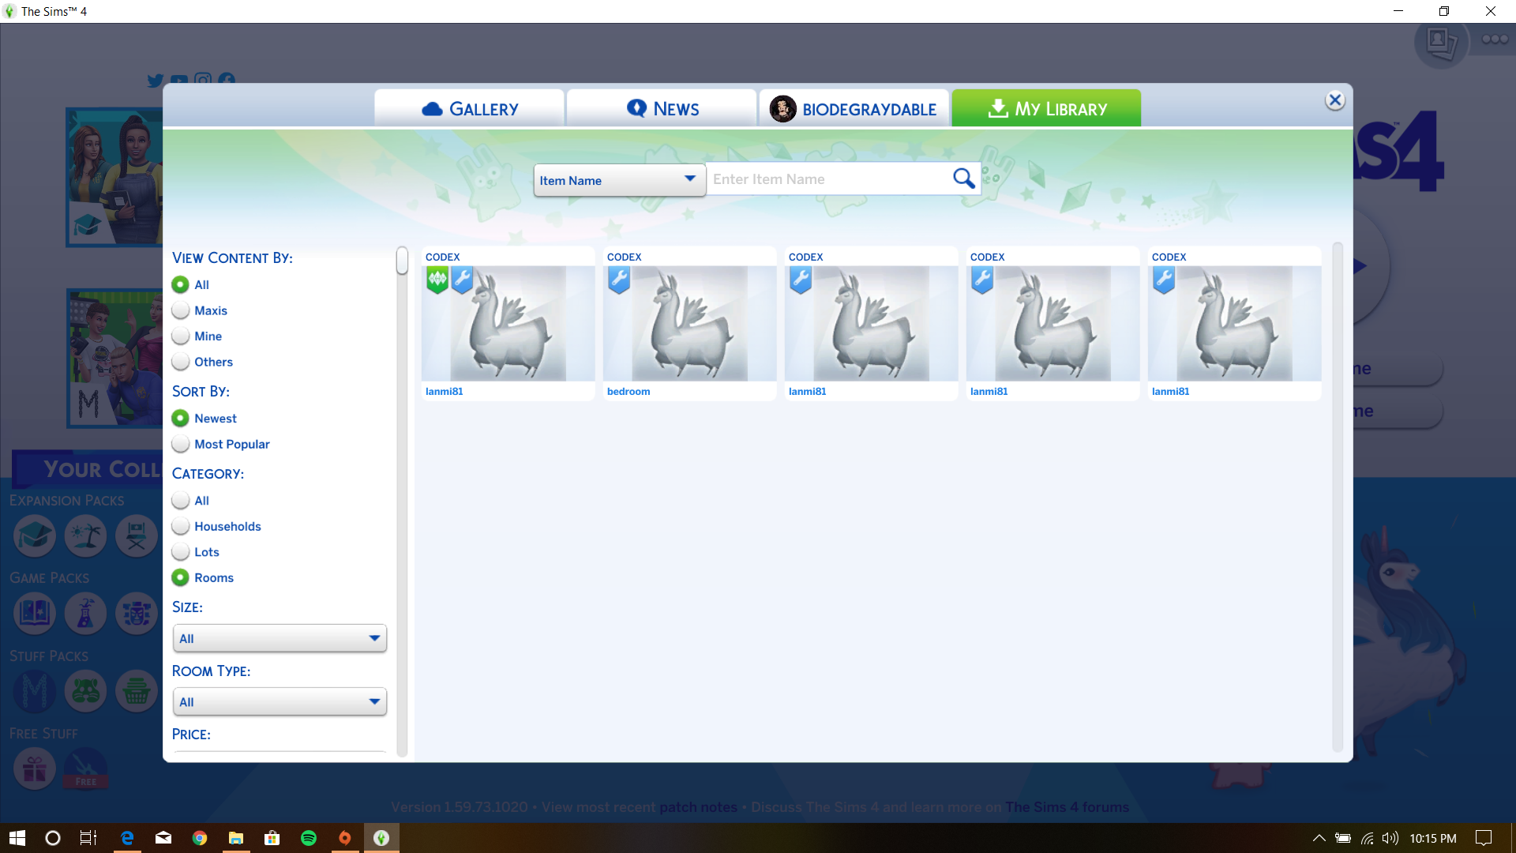Viewport: 1516px width, 853px height.
Task: Click the tiki mask game pack icon
Action: [x=137, y=613]
